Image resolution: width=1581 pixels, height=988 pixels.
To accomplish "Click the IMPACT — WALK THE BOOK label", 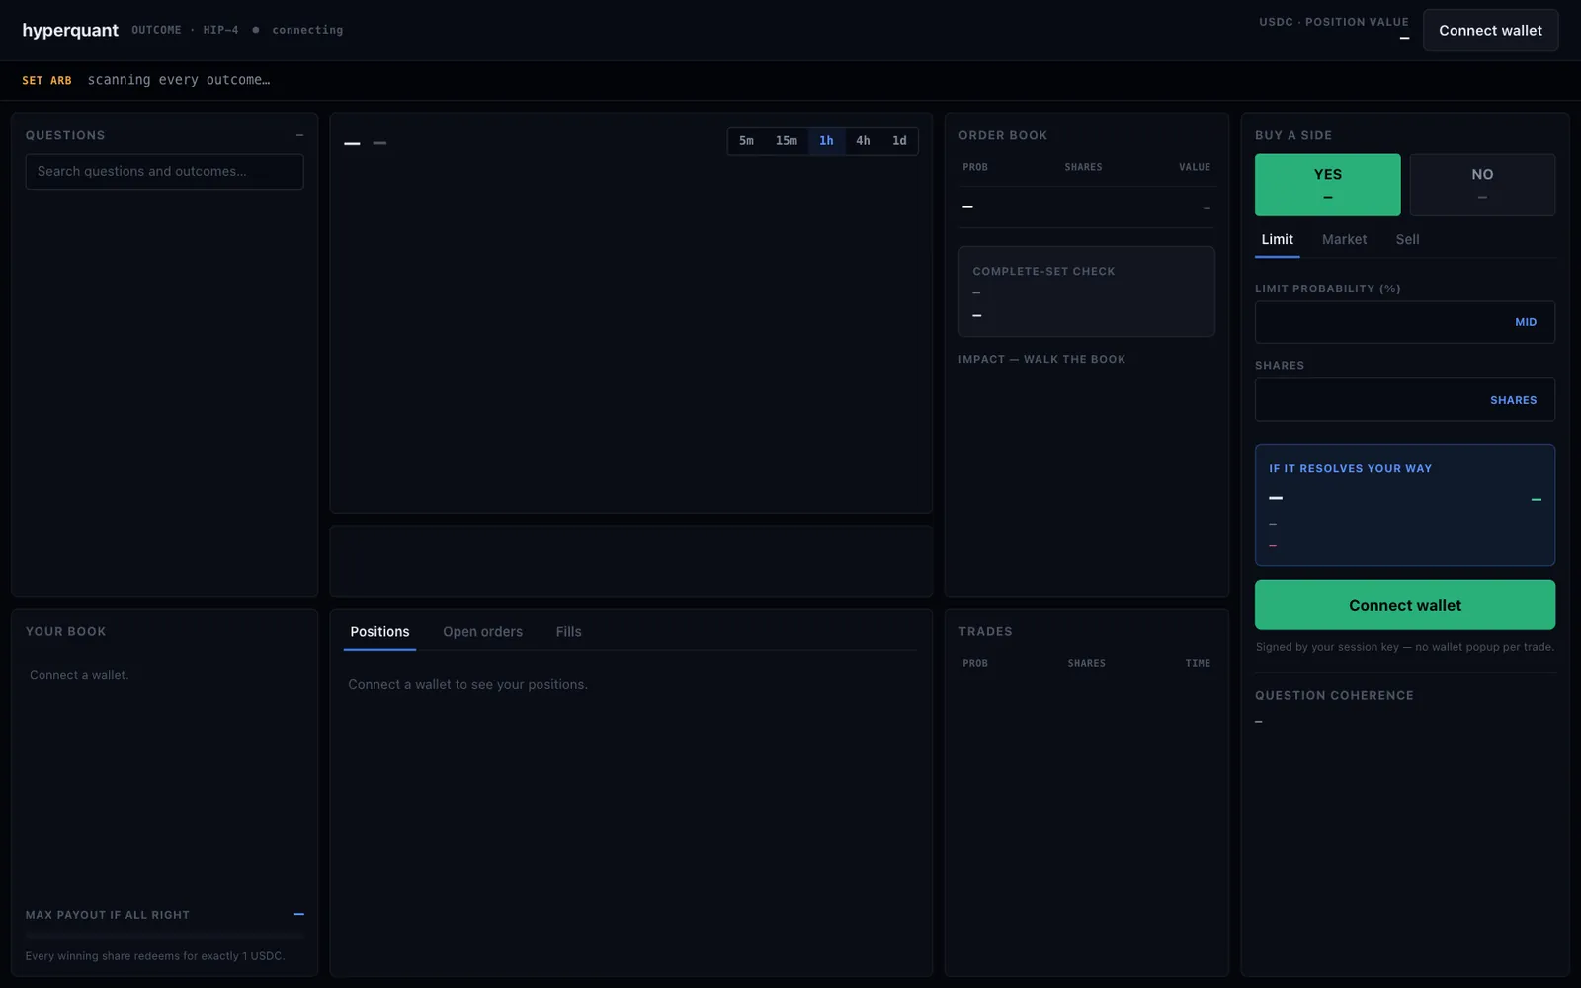I will tap(1041, 360).
